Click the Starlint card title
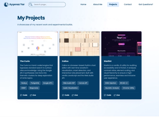 [107, 61]
